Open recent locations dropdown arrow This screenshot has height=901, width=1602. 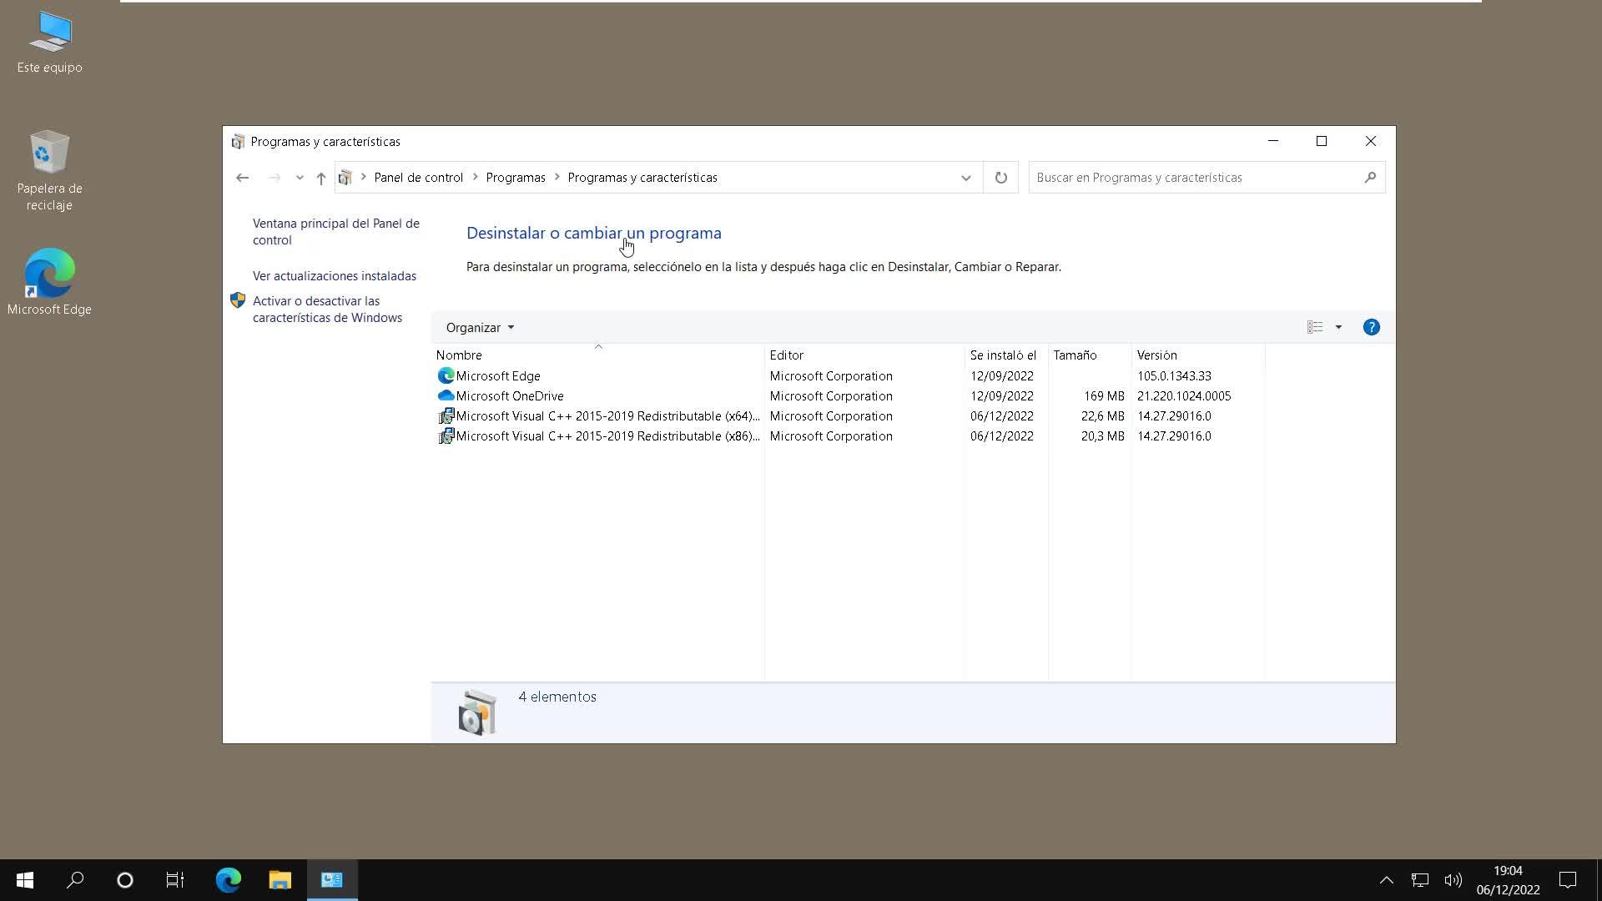coord(300,178)
